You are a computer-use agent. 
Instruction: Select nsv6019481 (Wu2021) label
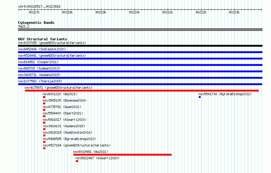90,152
